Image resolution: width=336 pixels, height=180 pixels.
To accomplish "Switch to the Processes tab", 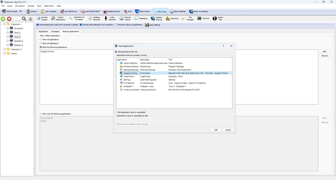I will (x=55, y=32).
